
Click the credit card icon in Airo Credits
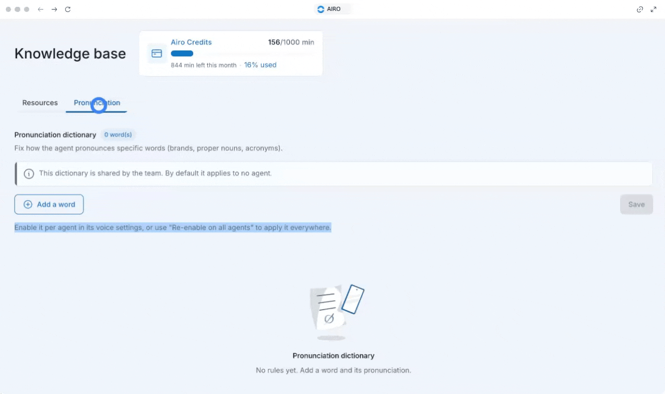click(x=157, y=54)
